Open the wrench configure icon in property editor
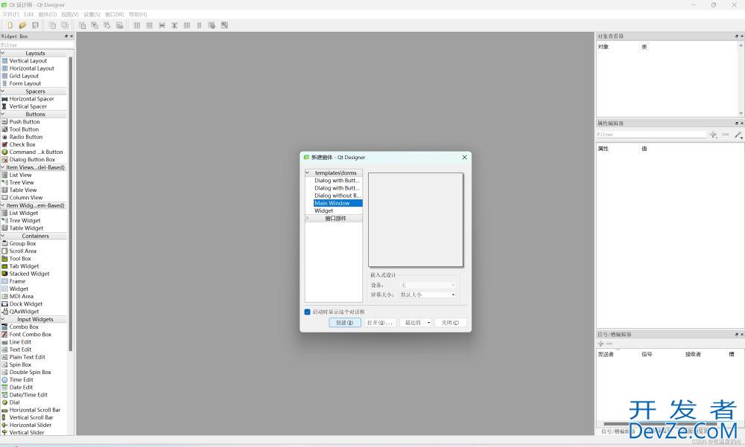 tap(738, 135)
